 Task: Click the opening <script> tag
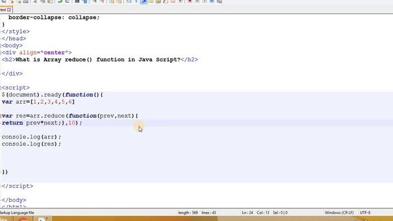15,88
